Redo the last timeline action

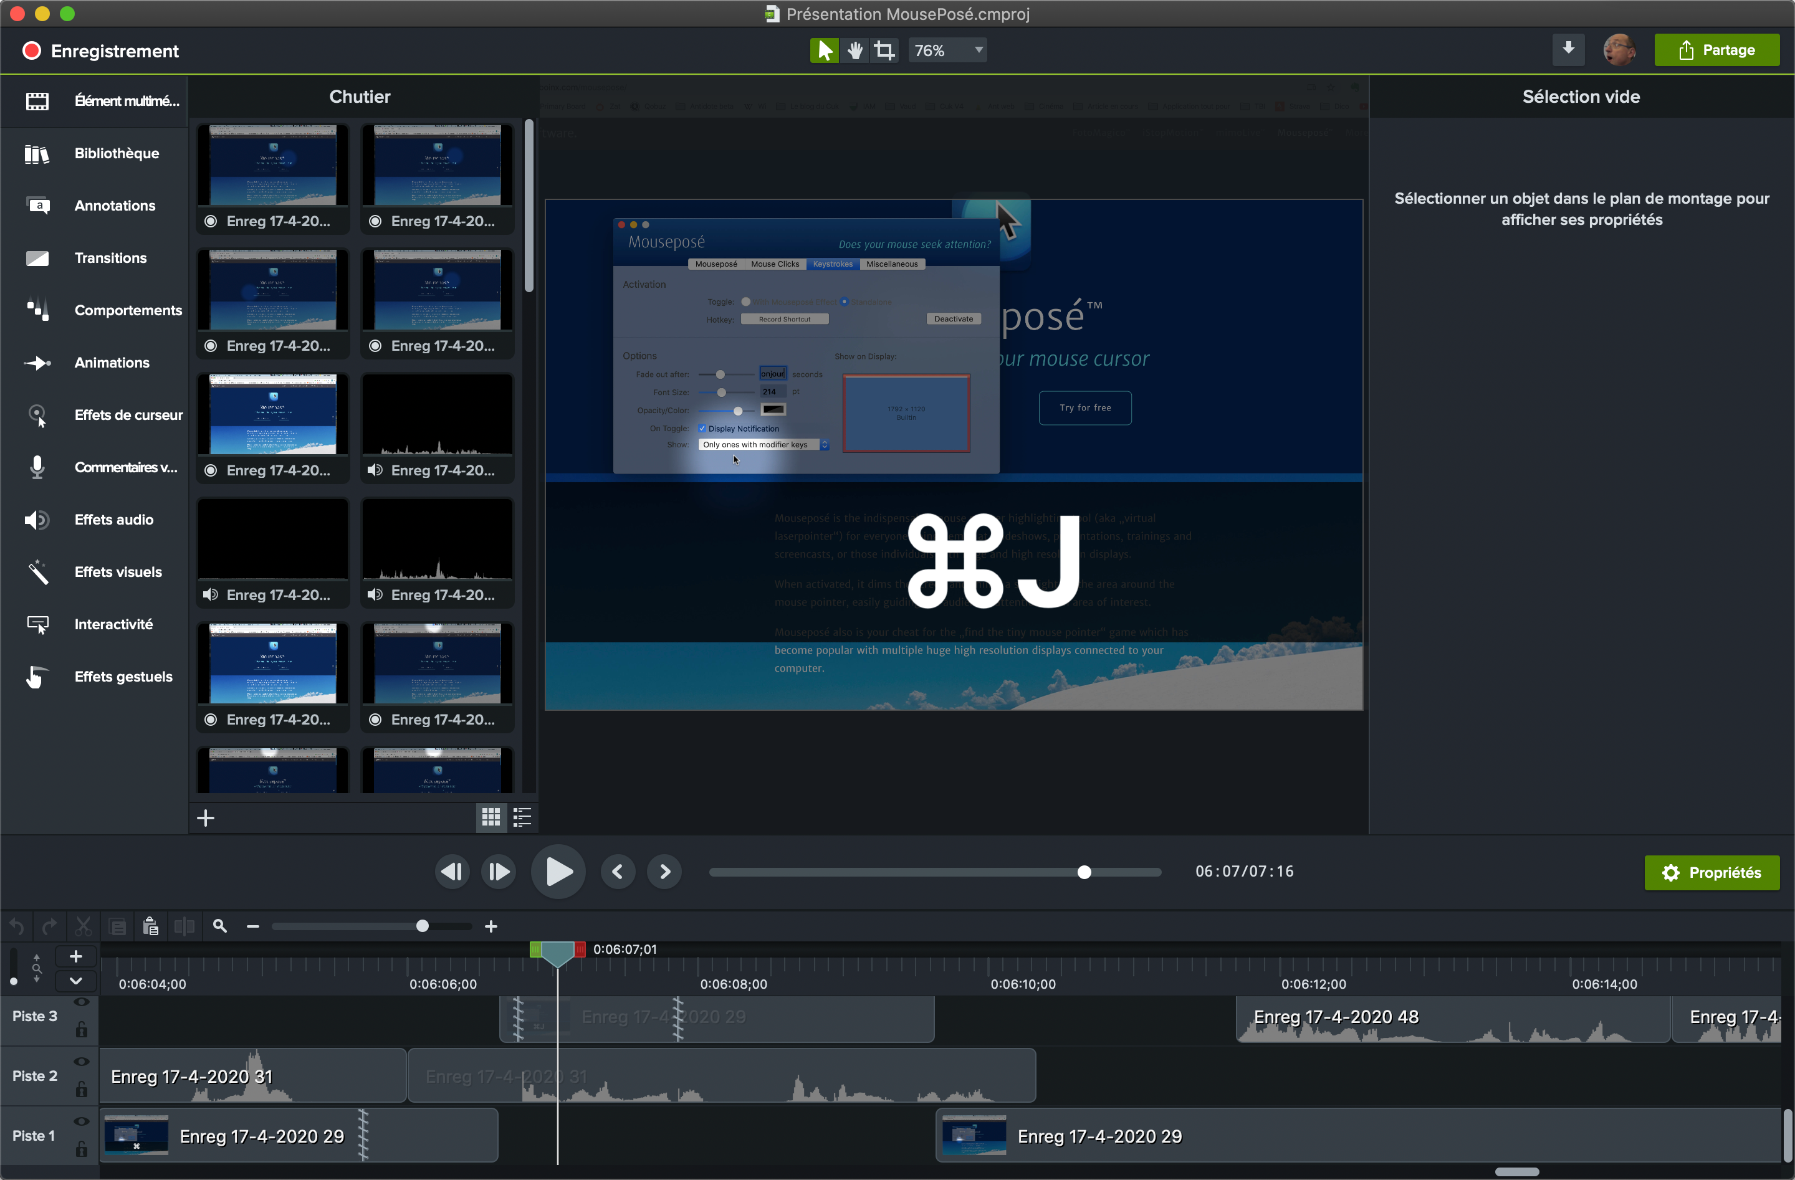pyautogui.click(x=50, y=926)
